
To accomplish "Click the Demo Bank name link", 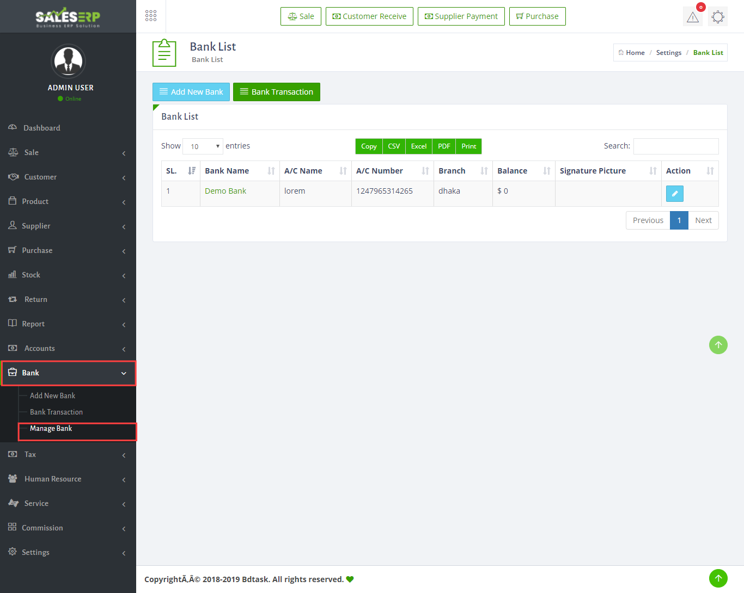I will click(x=225, y=191).
